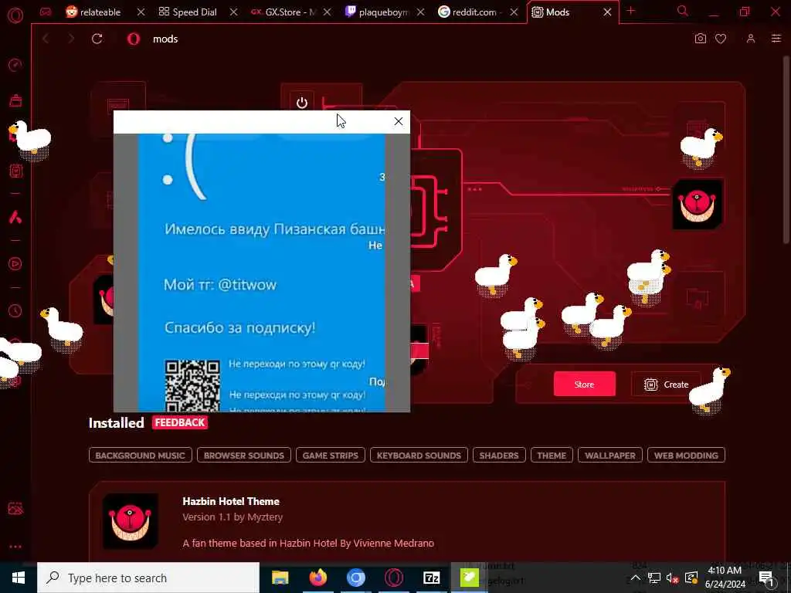Viewport: 791px width, 593px height.
Task: Filter by THEME
Action: pyautogui.click(x=552, y=456)
